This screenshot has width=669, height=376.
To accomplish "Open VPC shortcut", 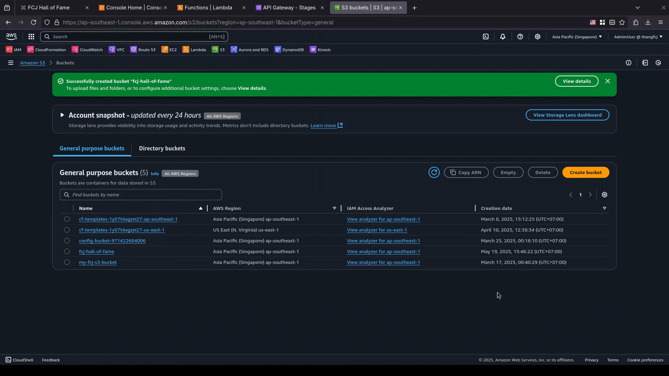I will (x=117, y=50).
